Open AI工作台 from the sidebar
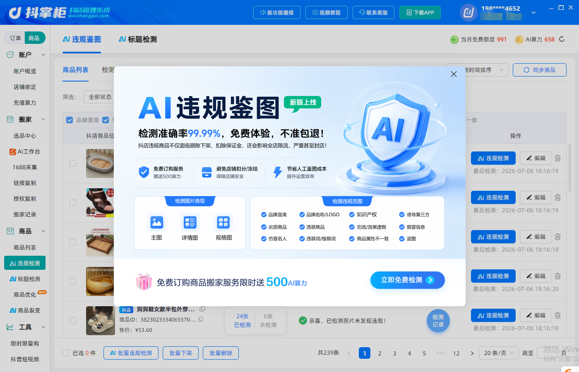The height and width of the screenshot is (372, 579). point(25,151)
